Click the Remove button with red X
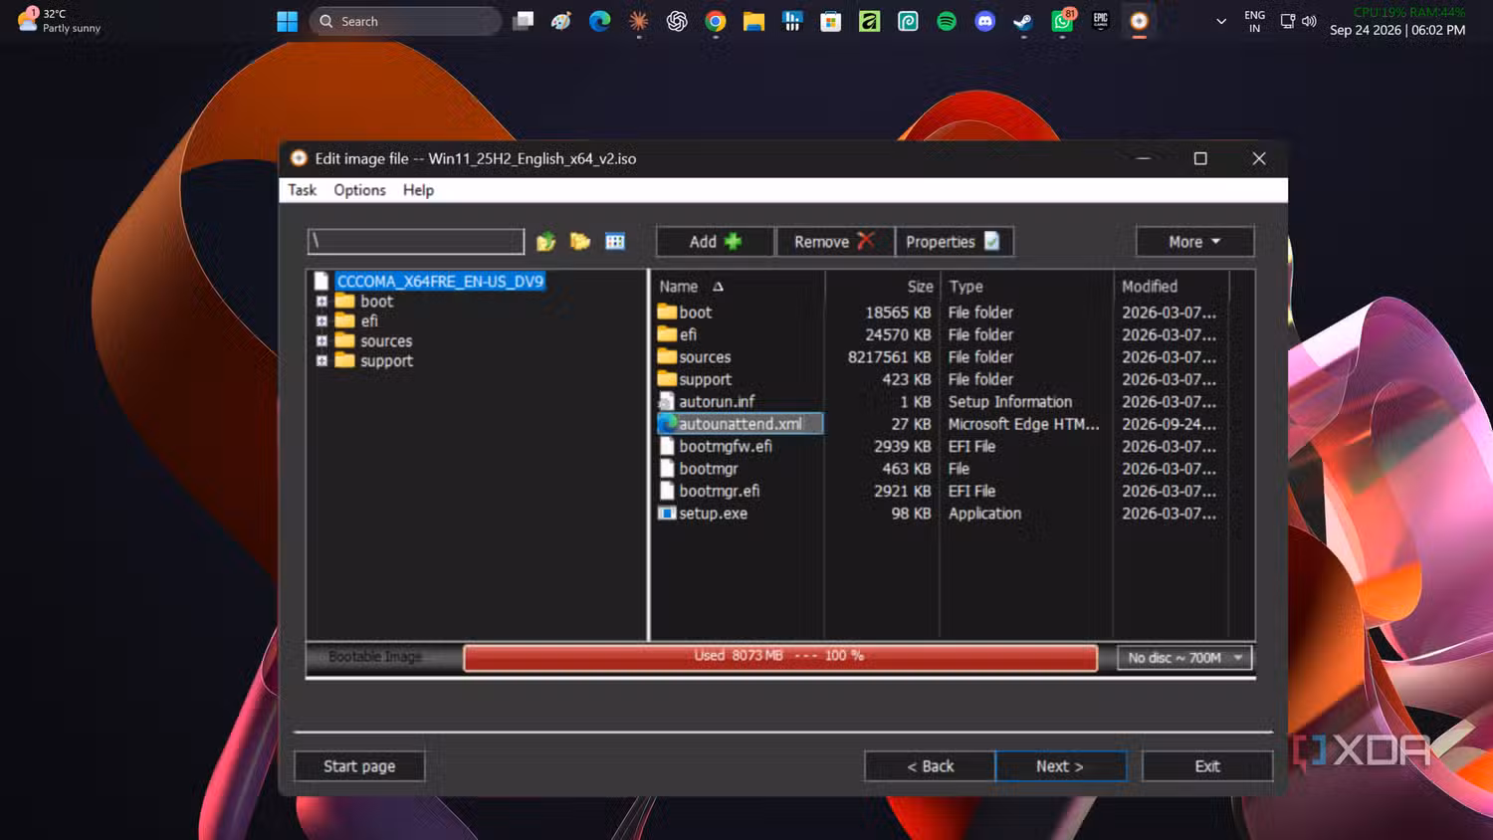The image size is (1493, 840). click(x=834, y=242)
